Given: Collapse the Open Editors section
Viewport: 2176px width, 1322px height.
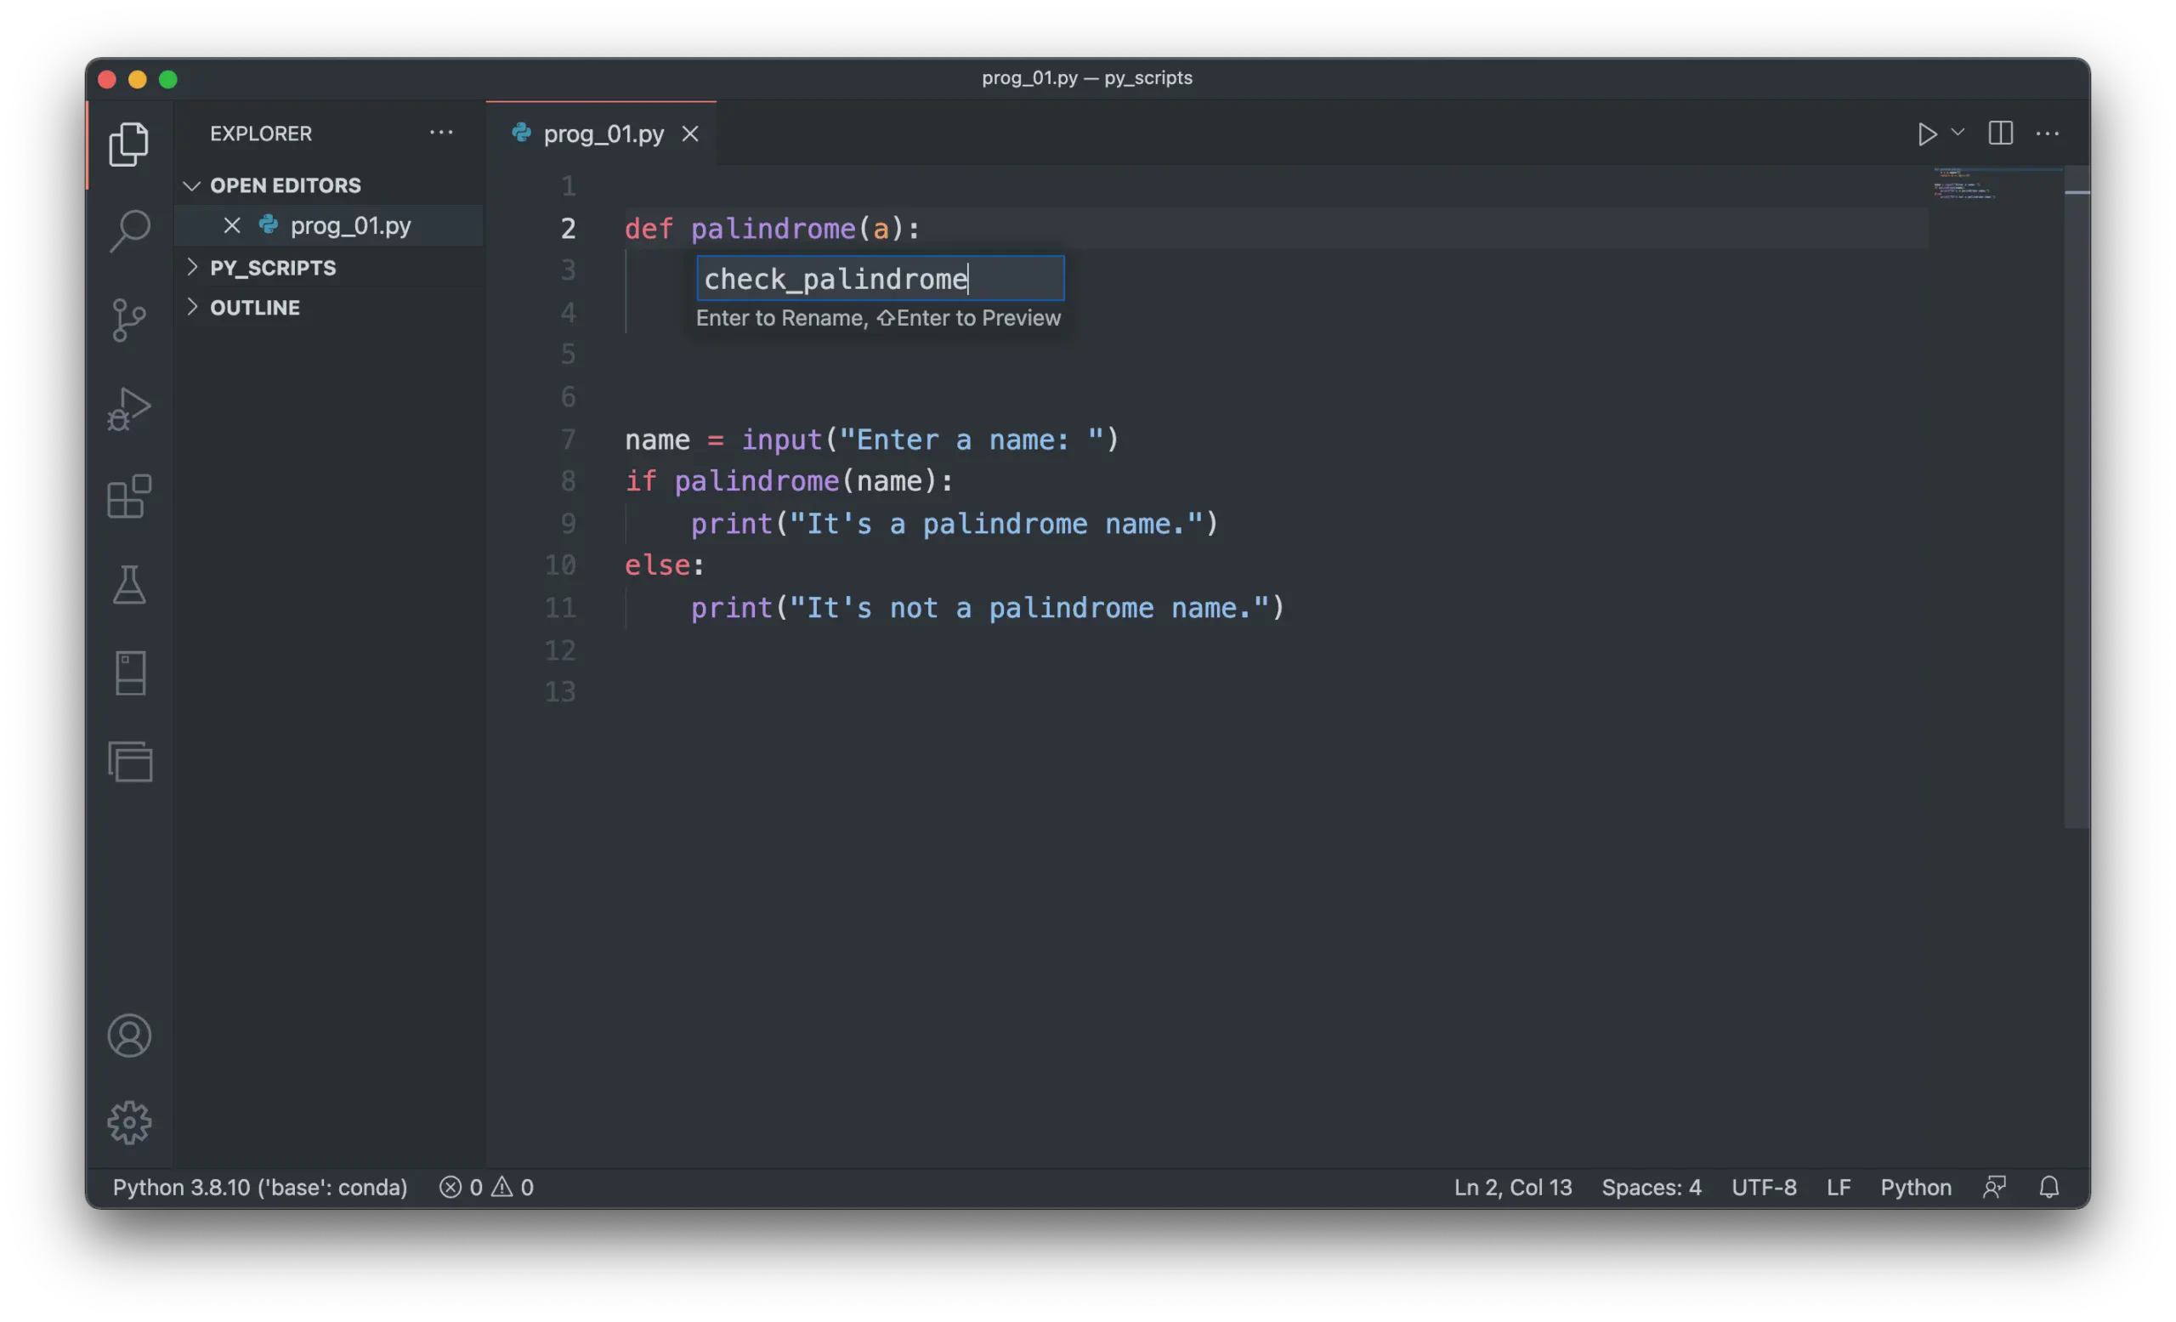Looking at the screenshot, I should pyautogui.click(x=285, y=185).
